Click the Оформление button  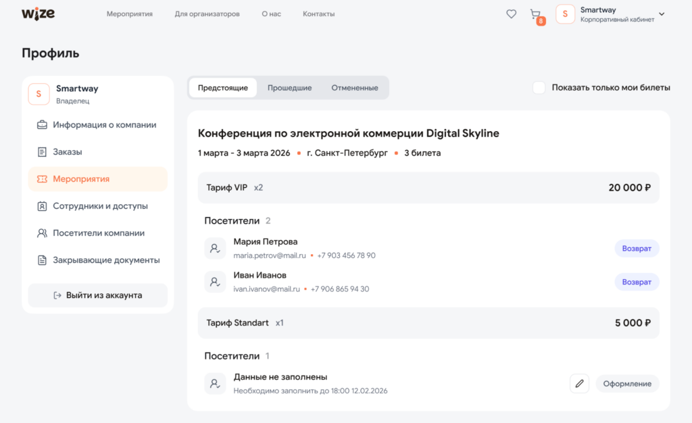click(x=627, y=384)
